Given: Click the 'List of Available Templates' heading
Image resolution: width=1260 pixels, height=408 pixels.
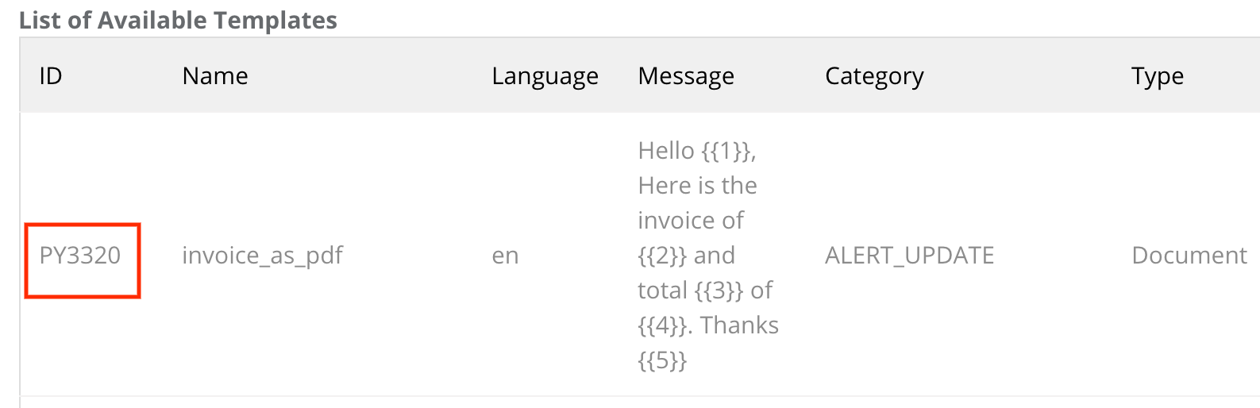Looking at the screenshot, I should (x=178, y=20).
